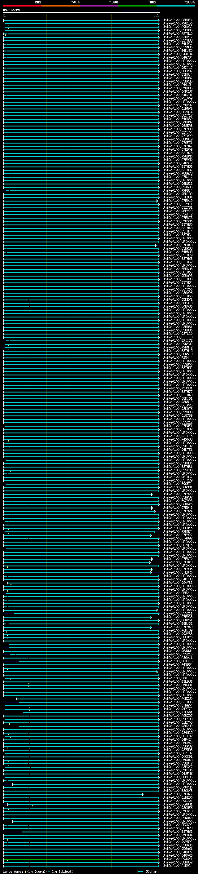Select the UniRef100_B2WAB5 label
The image size is (198, 874).
[x=178, y=845]
